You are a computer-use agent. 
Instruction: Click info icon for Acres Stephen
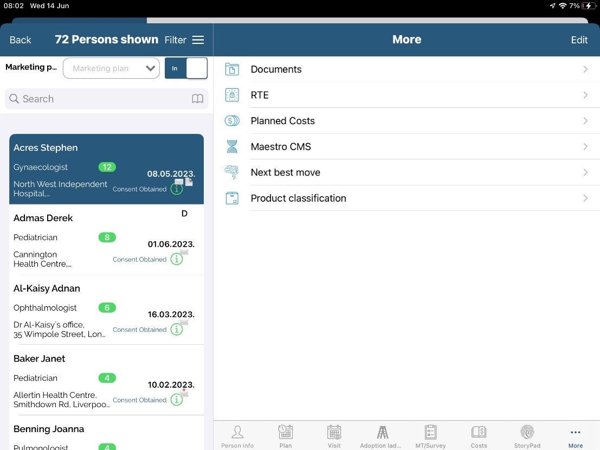tap(176, 189)
